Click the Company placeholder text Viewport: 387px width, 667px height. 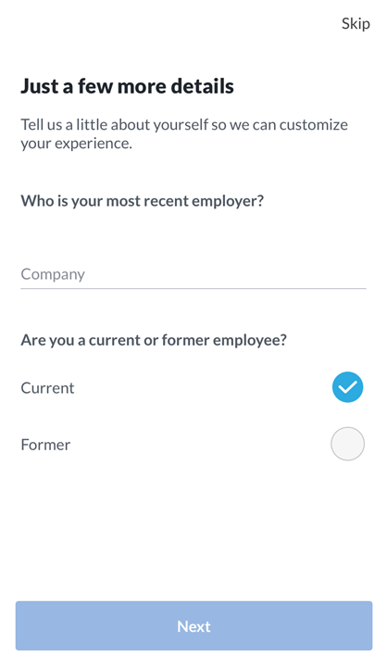click(53, 274)
